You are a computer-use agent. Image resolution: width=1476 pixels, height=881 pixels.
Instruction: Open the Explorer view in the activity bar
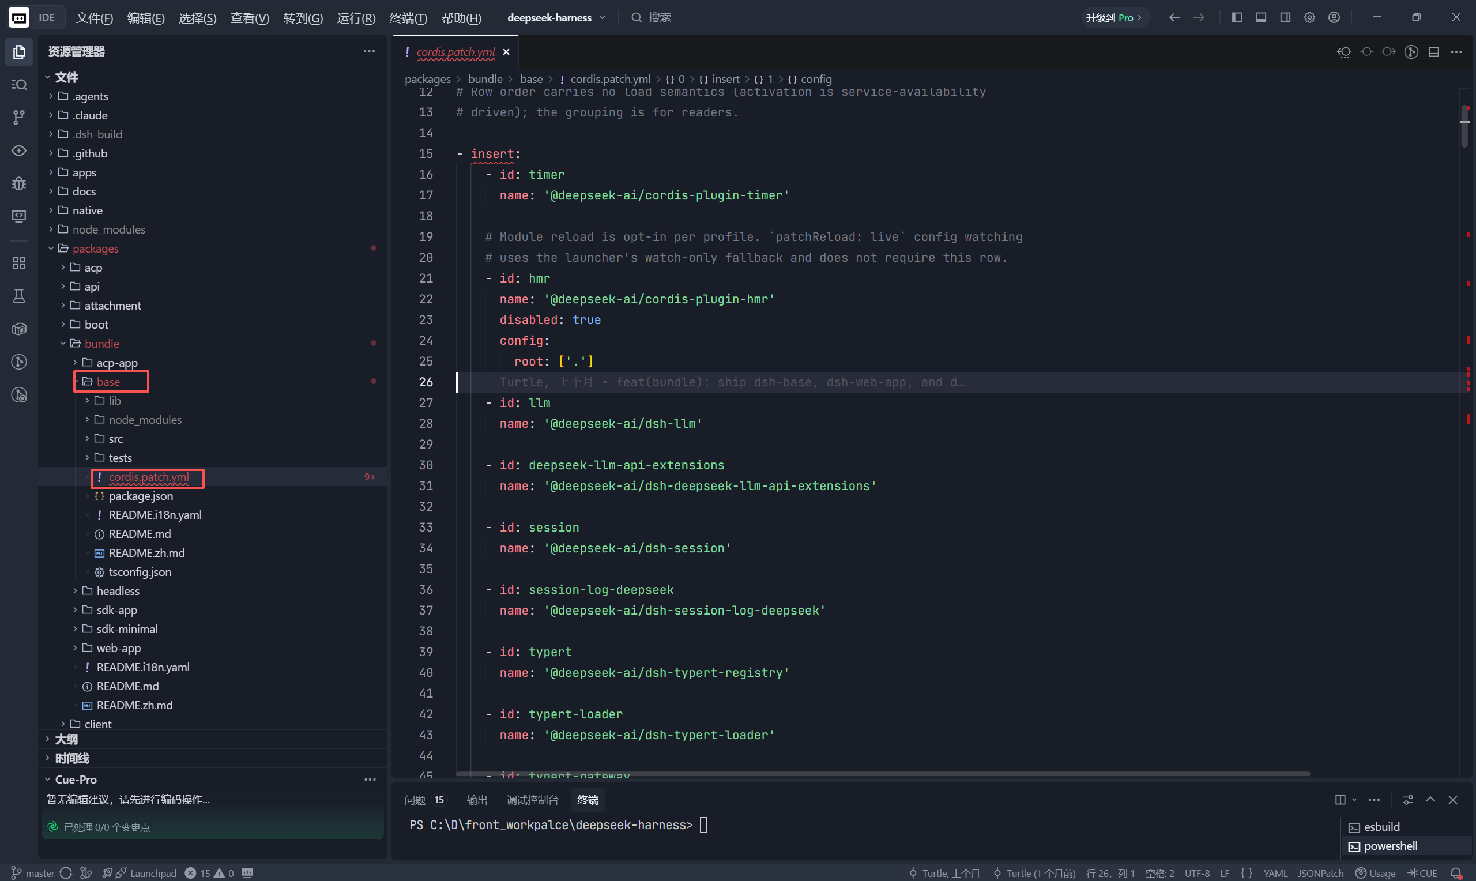click(x=19, y=52)
